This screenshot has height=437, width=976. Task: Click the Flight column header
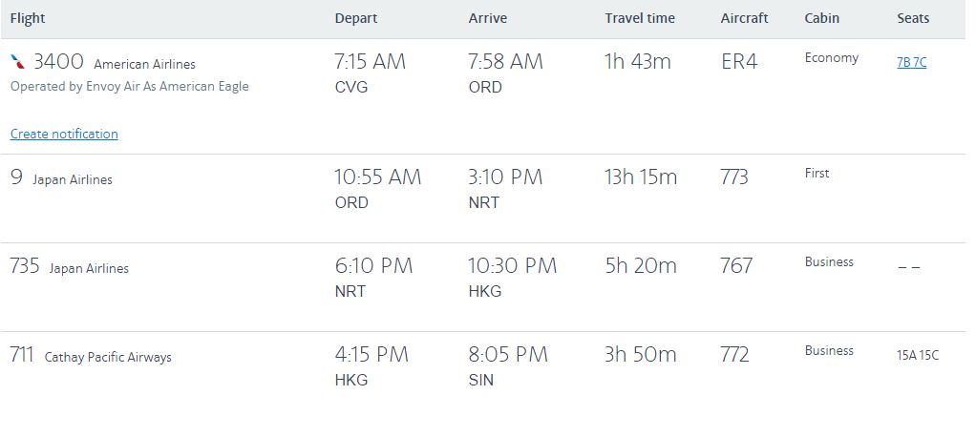tap(28, 18)
